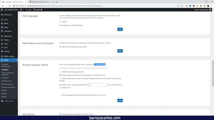This screenshot has height=120, width=214.
Task: Open Taxonomy translation submenu
Action: tap(8, 87)
